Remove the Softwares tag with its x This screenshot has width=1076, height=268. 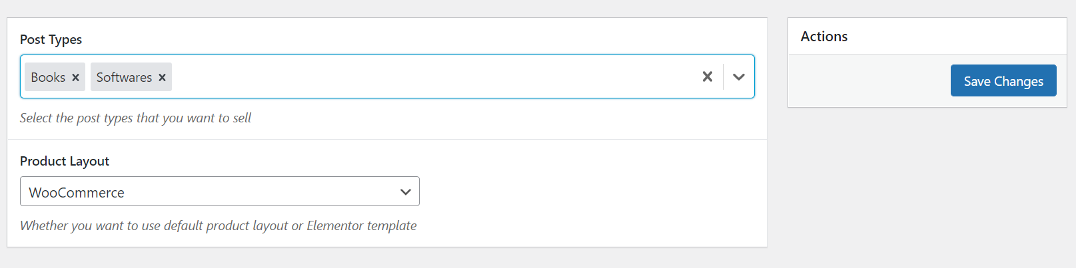[162, 78]
